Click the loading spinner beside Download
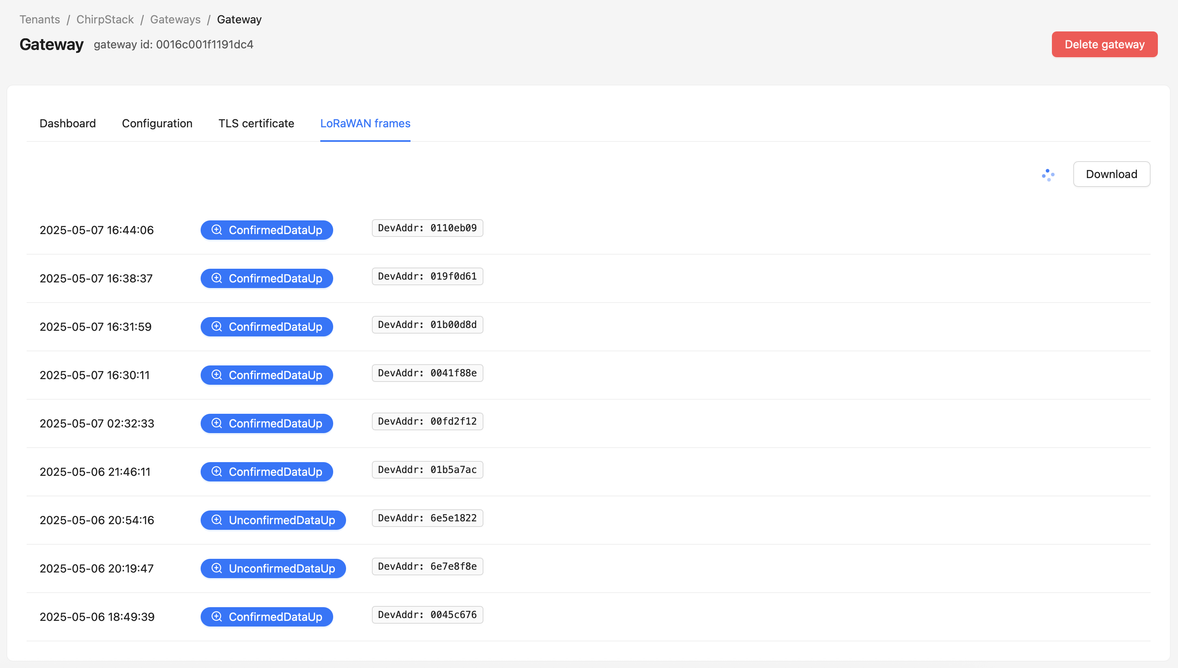This screenshot has height=668, width=1178. point(1048,175)
